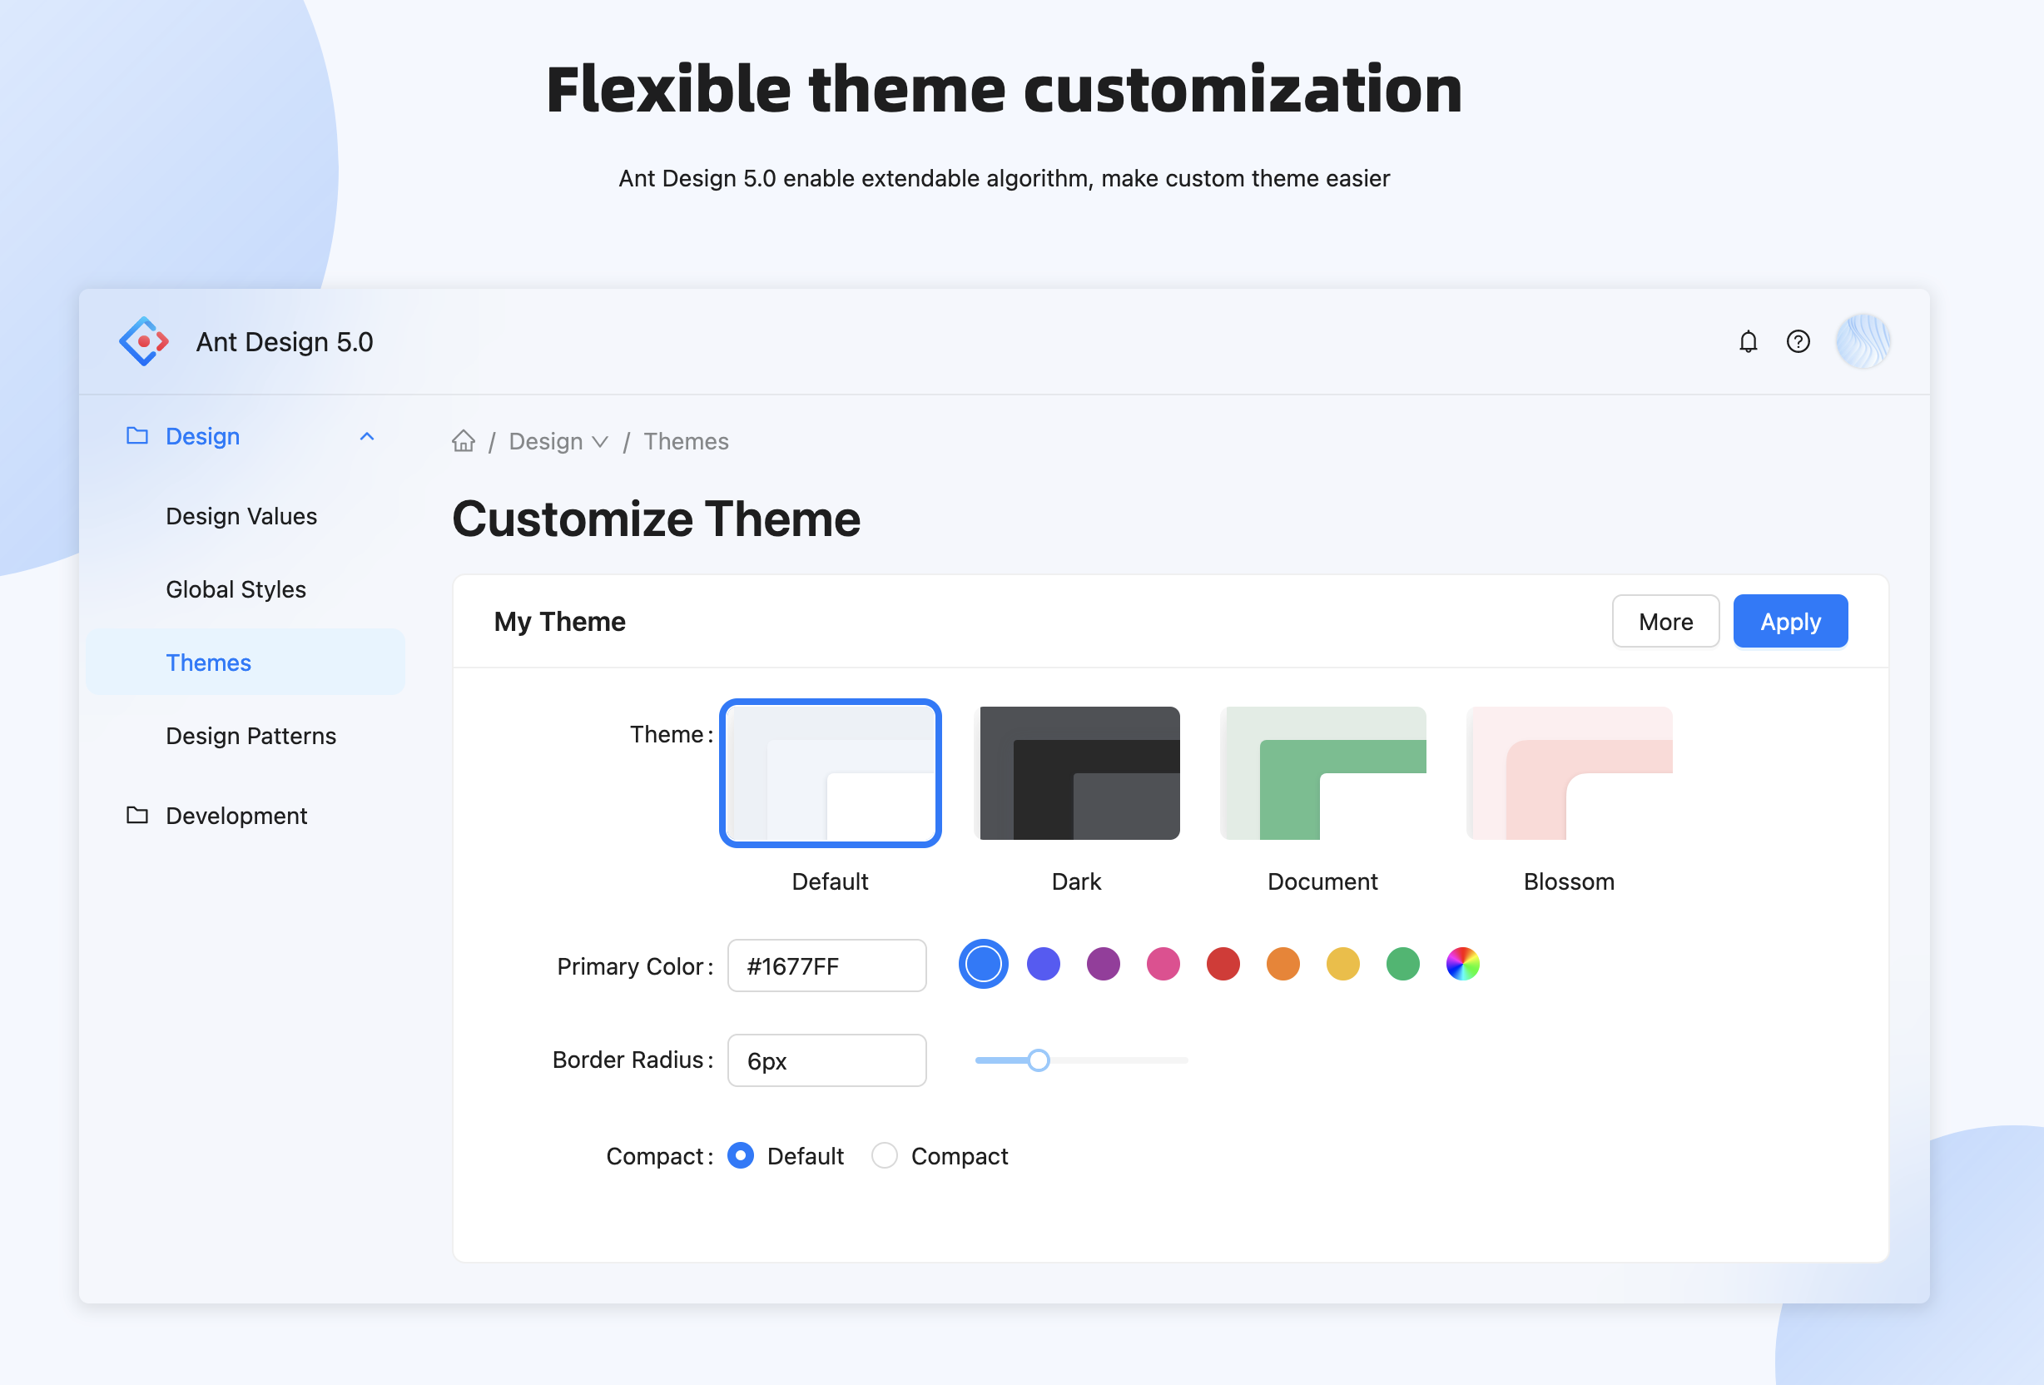Open the Design Values menu item
The image size is (2044, 1385).
246,516
